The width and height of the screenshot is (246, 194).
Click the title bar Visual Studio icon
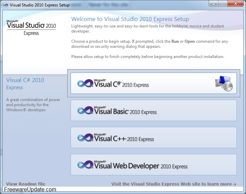(5, 5)
